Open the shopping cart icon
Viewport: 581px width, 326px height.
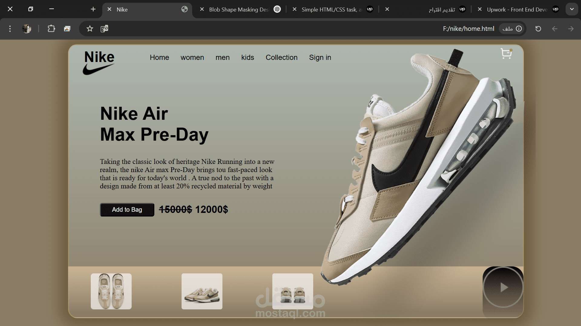pyautogui.click(x=506, y=54)
